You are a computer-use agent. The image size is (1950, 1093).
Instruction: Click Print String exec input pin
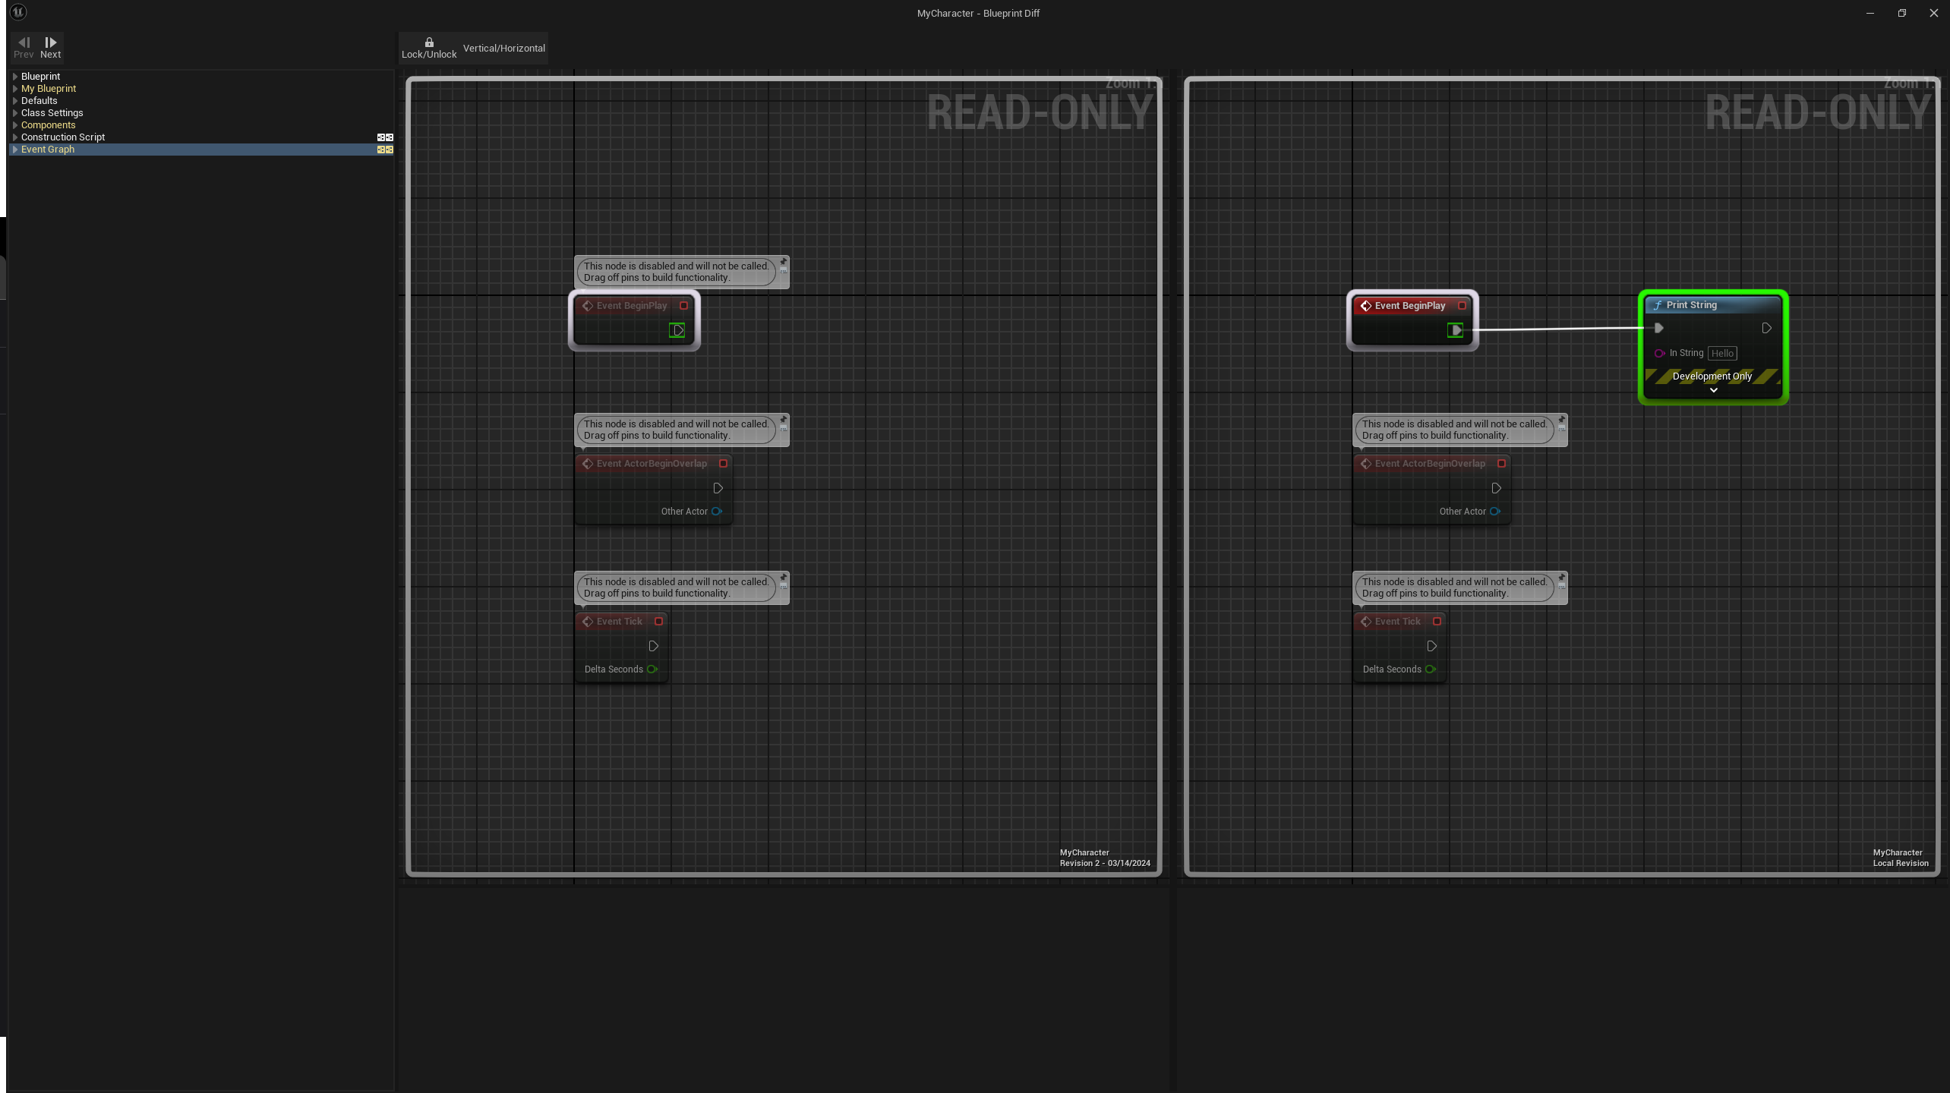1659,329
